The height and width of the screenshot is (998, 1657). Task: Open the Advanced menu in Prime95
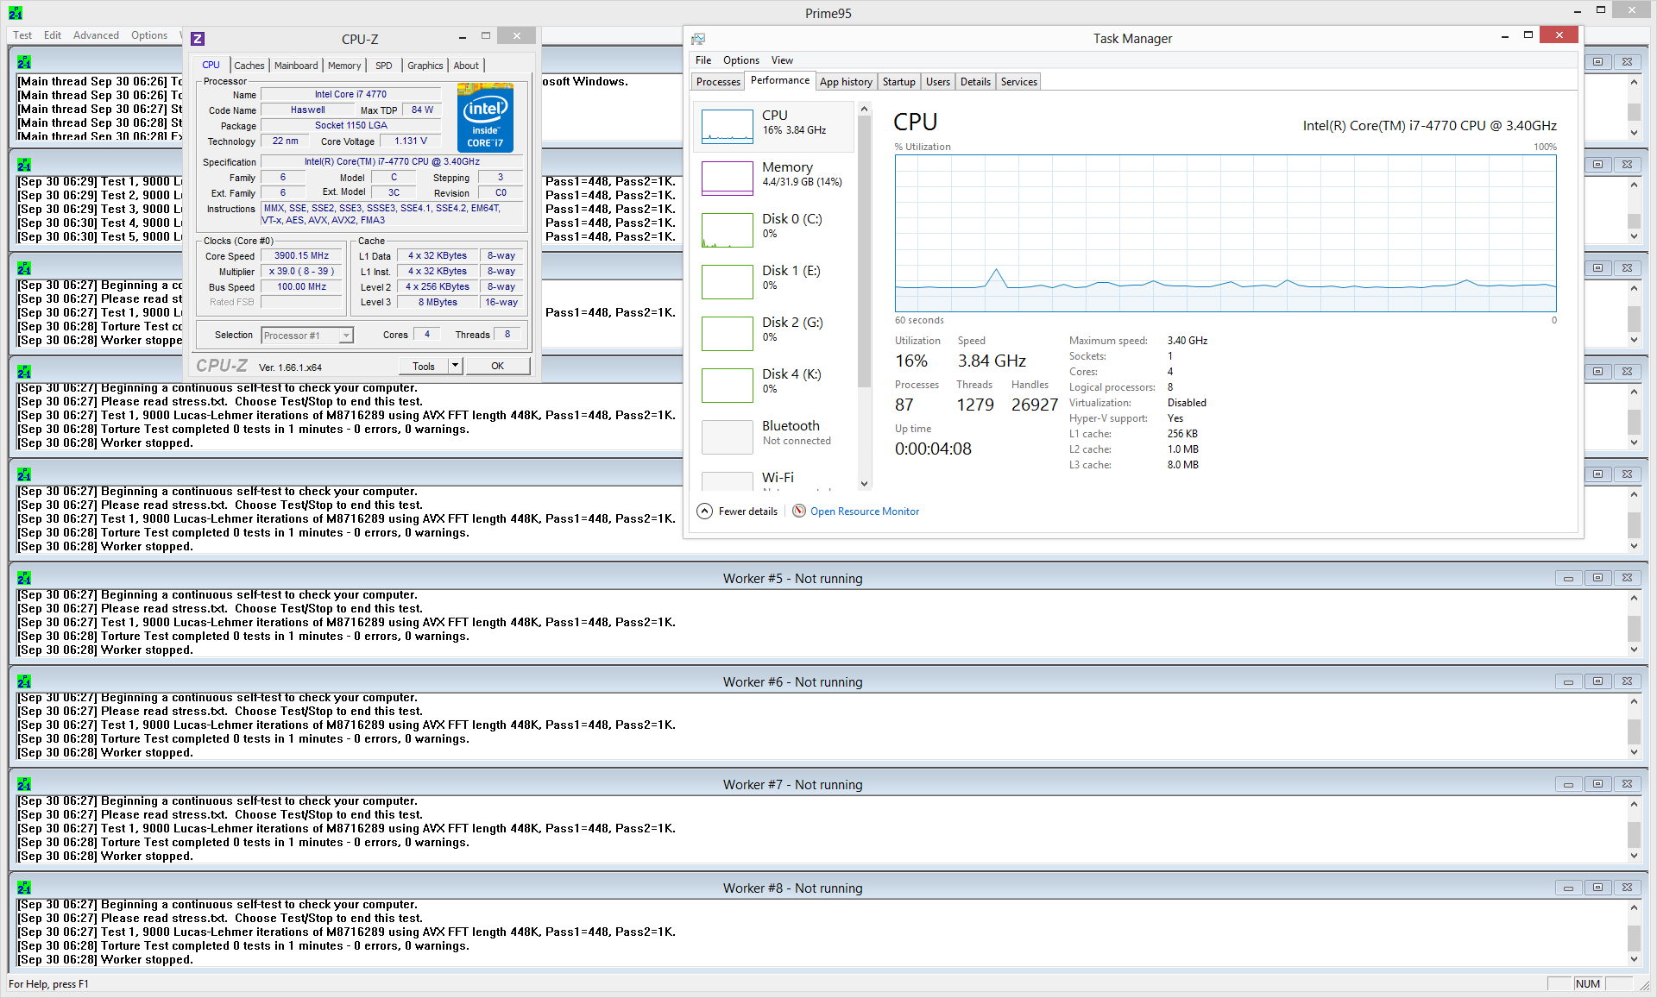[x=96, y=35]
